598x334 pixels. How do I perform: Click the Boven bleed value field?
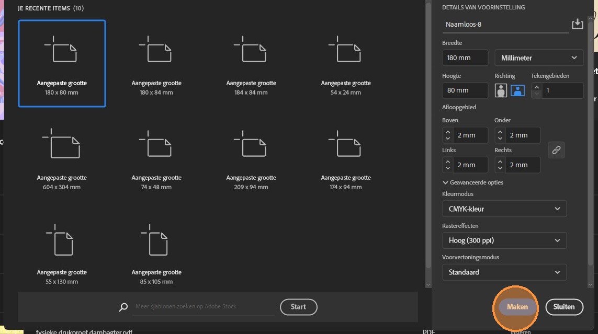point(470,135)
